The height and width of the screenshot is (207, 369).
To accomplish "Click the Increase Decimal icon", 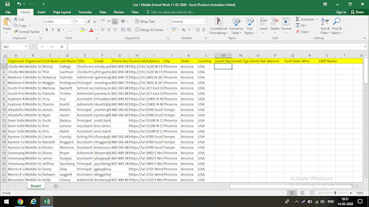I will 198,30.
